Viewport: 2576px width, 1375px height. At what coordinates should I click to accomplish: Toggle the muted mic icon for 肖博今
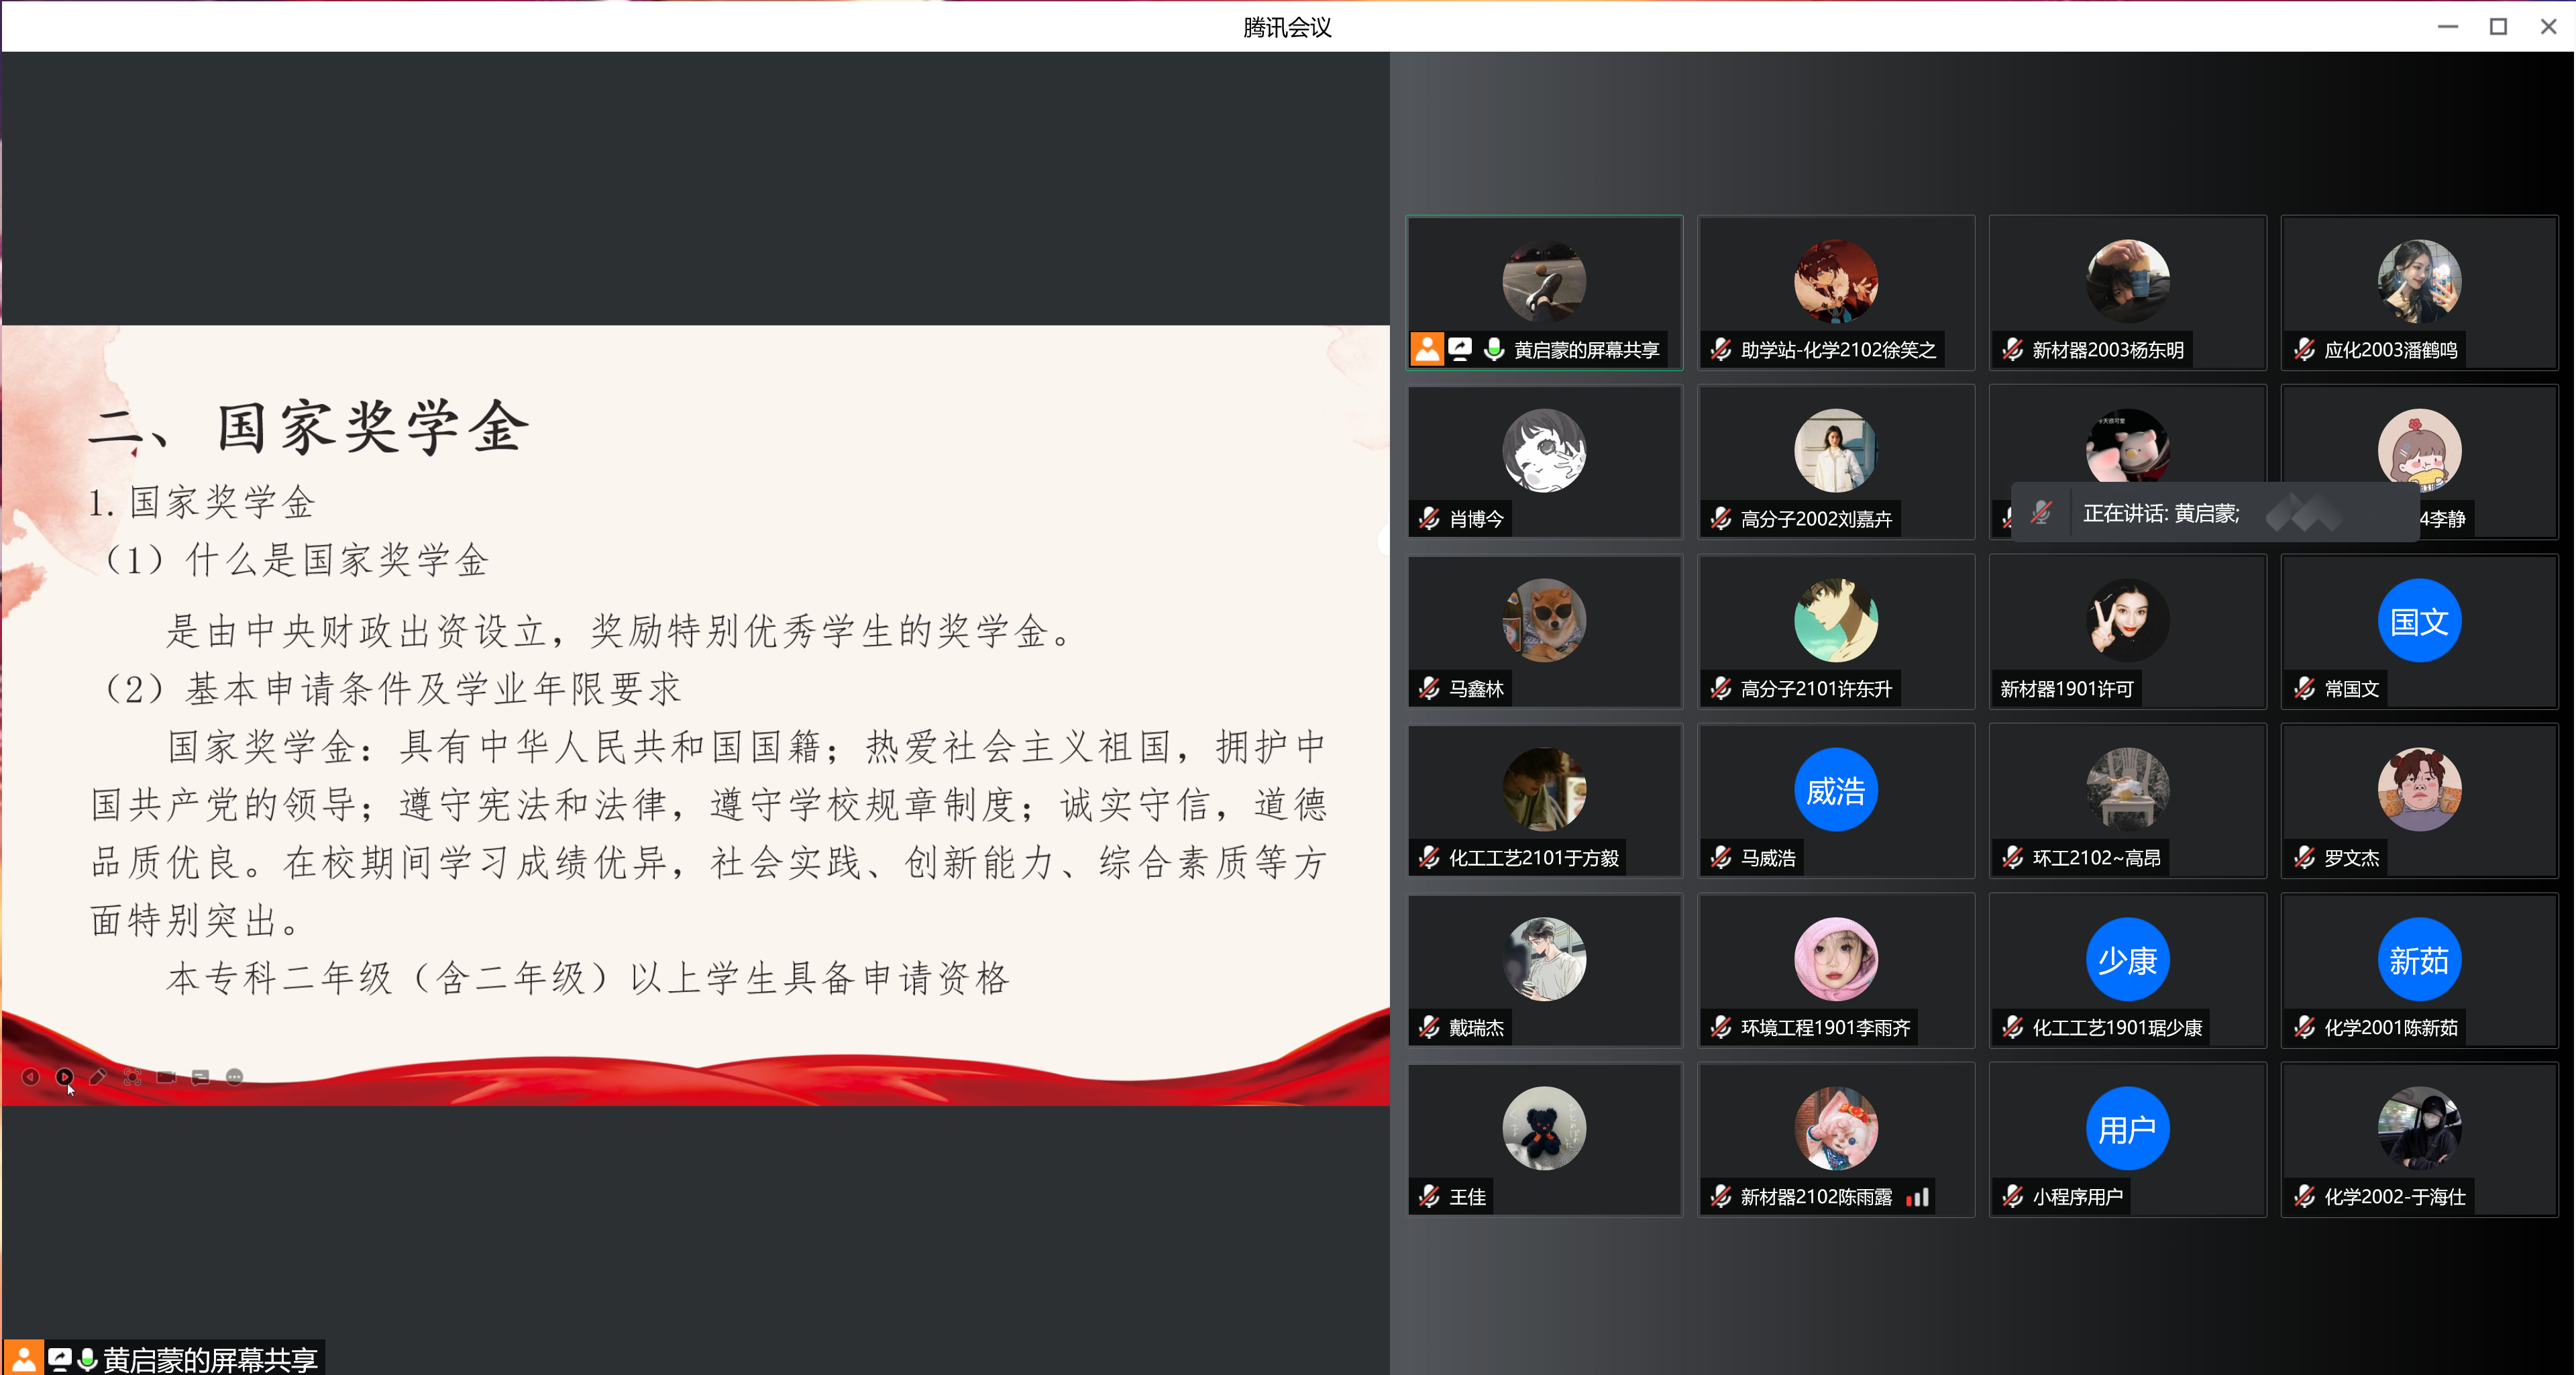1430,519
